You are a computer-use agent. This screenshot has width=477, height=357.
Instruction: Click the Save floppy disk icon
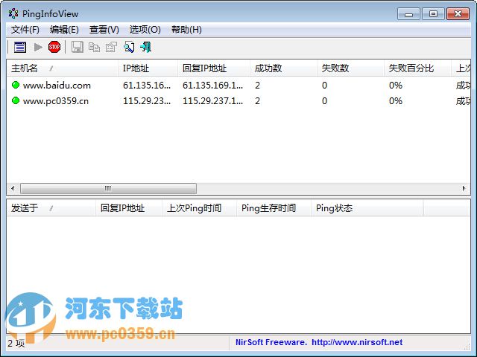point(78,47)
